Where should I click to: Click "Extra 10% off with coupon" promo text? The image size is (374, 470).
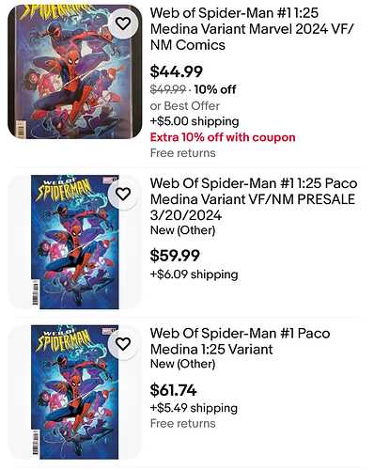click(223, 137)
